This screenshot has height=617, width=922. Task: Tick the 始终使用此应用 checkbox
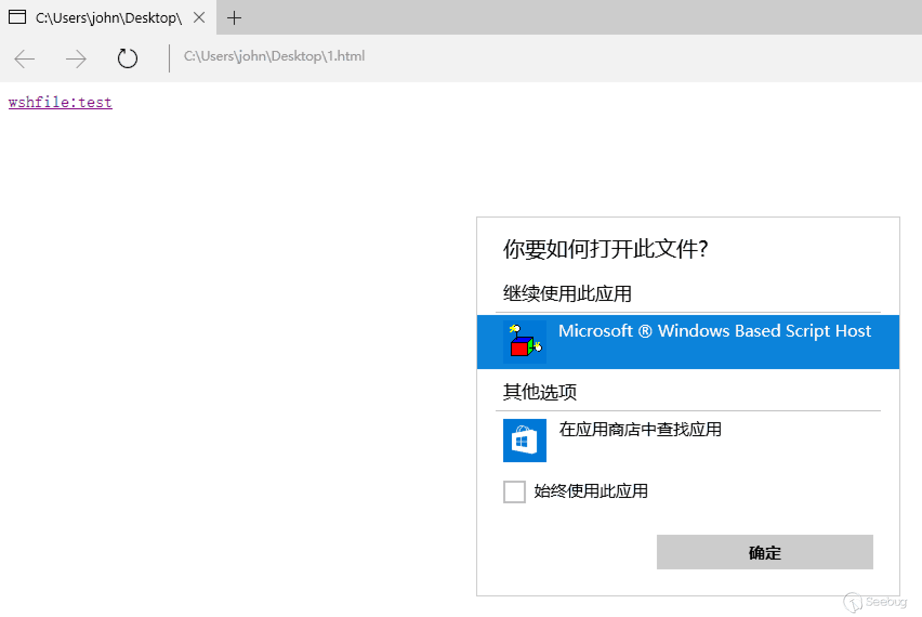(515, 492)
